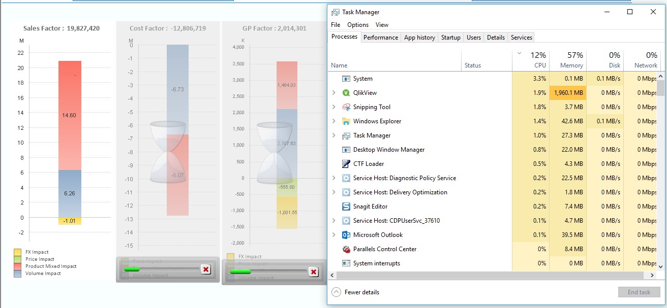The image size is (667, 308).
Task: Click the End task button
Action: pos(639,292)
